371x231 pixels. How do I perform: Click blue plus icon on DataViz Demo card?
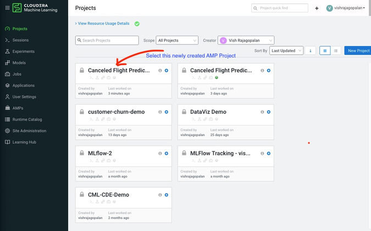269,112
